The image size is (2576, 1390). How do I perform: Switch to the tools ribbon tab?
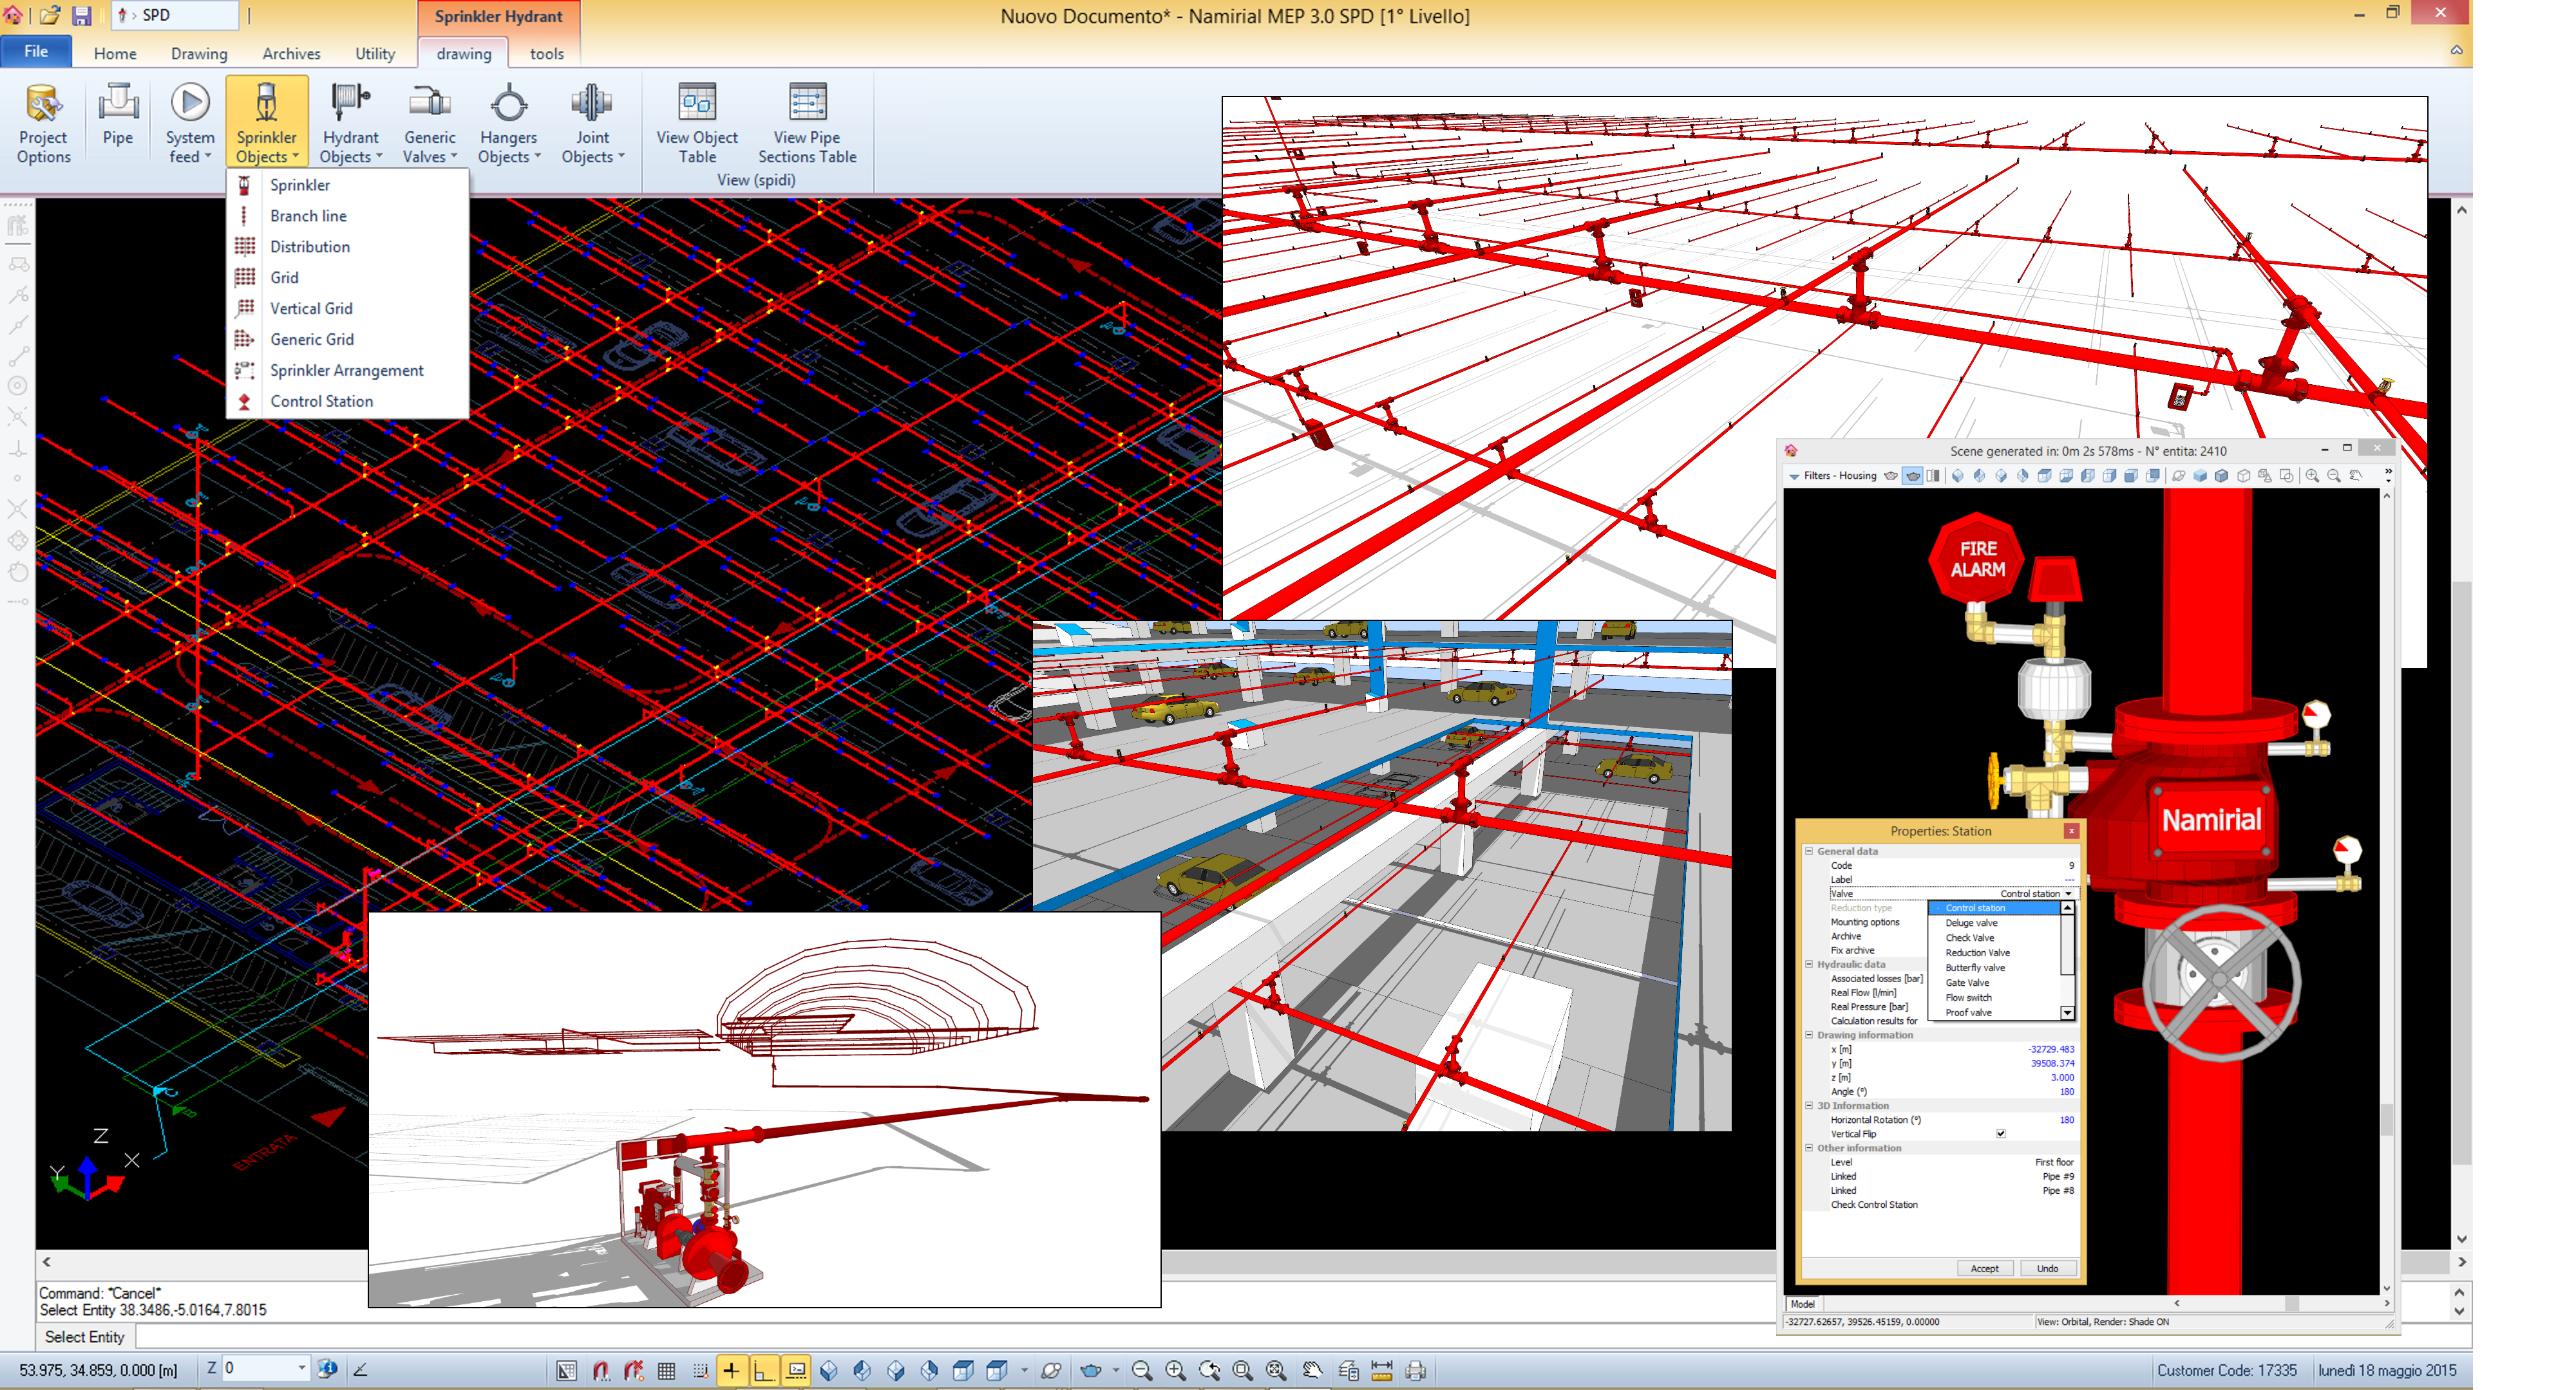(x=546, y=54)
